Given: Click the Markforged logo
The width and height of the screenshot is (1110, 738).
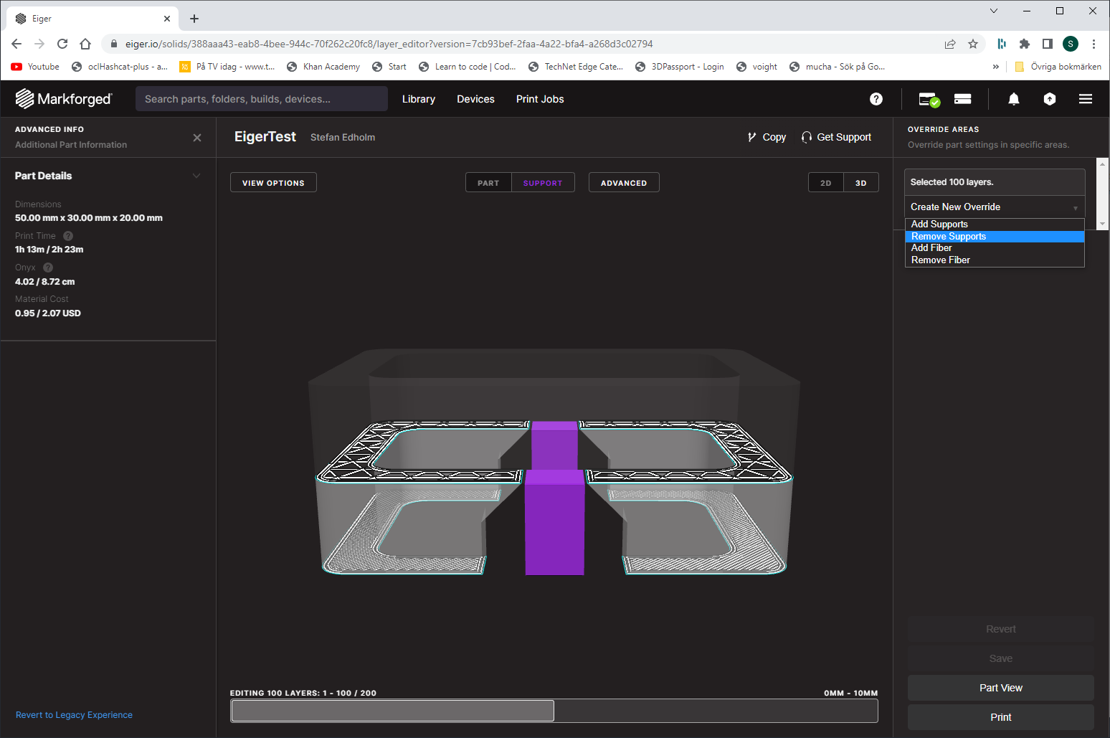Looking at the screenshot, I should tap(64, 99).
